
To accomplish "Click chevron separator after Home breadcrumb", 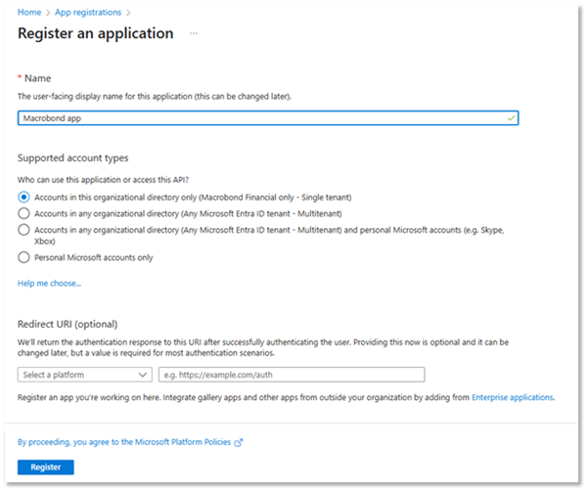I will 48,13.
